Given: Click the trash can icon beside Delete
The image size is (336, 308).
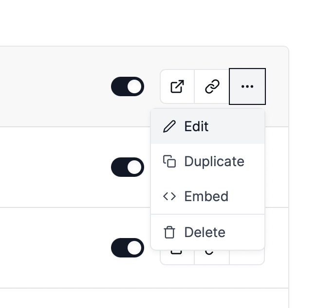Looking at the screenshot, I should tap(169, 232).
